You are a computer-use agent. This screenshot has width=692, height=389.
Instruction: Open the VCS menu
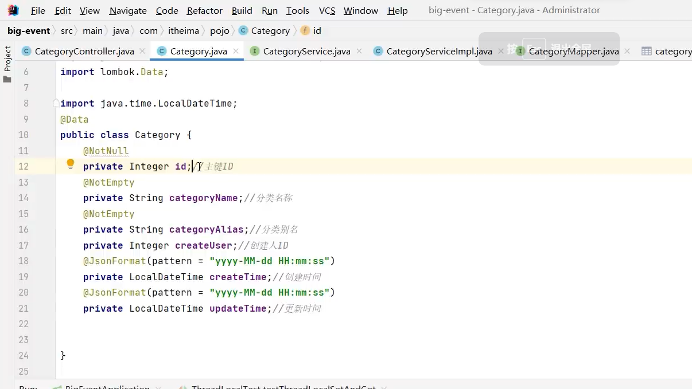[x=326, y=10]
